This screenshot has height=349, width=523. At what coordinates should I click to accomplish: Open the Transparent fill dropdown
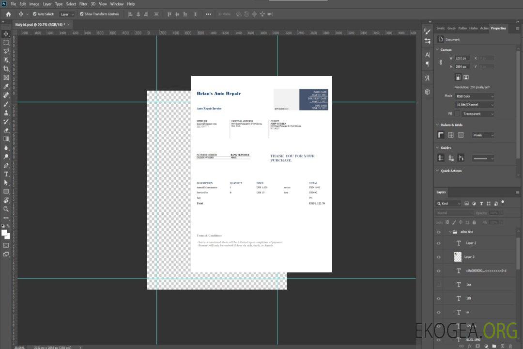coord(478,114)
